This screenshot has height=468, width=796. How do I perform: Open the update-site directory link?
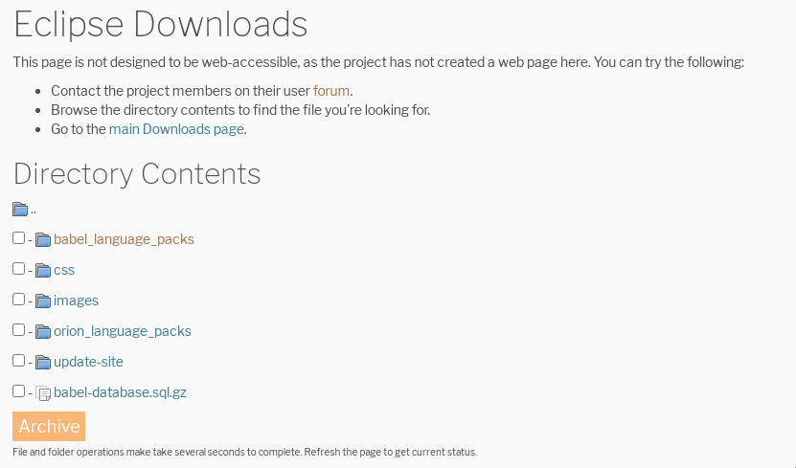tap(88, 362)
